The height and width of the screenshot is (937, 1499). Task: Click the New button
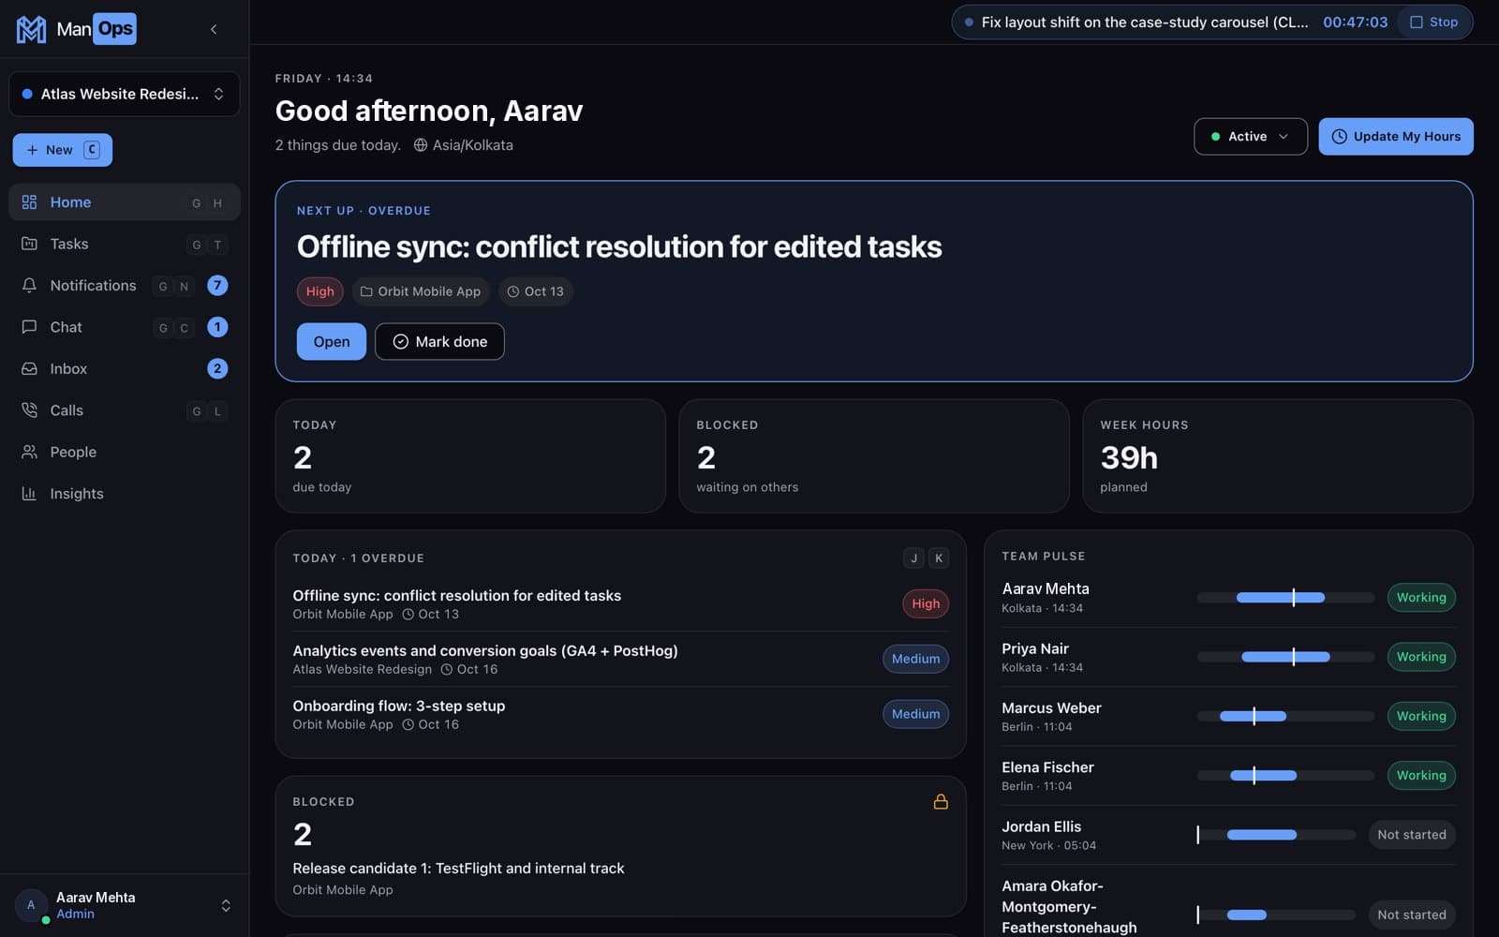coord(63,150)
